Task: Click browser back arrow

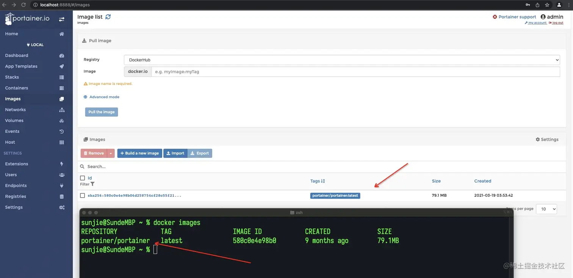Action: (x=5, y=5)
